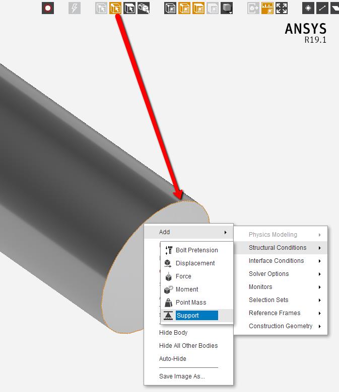Expand the Solver Options submenu arrow
The image size is (339, 392).
[x=320, y=274]
